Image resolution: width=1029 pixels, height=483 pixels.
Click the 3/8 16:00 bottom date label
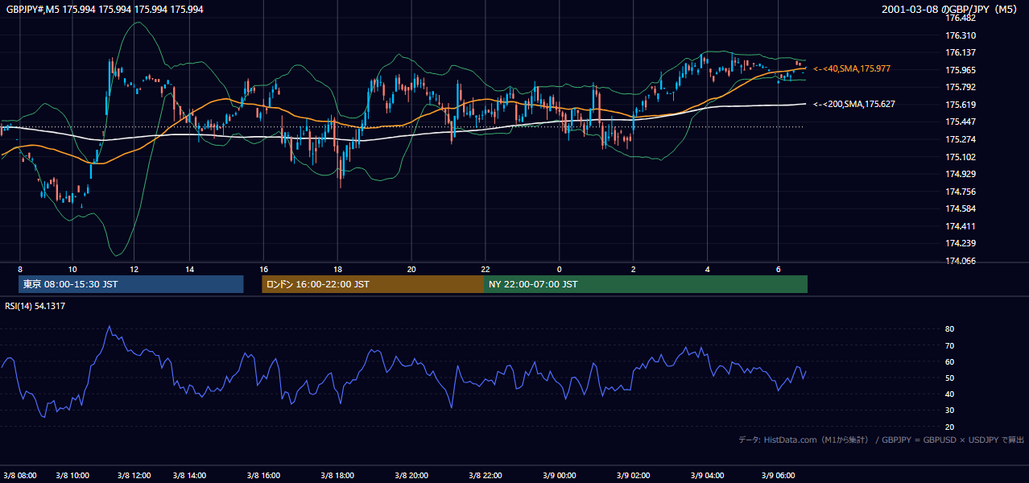tap(264, 475)
